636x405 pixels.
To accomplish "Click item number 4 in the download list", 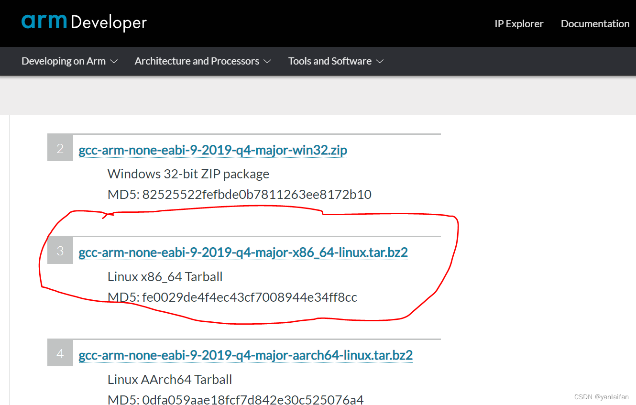I will tap(60, 353).
